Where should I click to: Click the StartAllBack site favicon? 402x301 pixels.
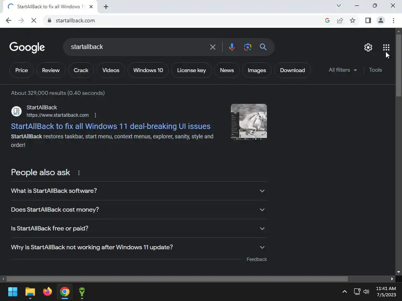tap(16, 111)
